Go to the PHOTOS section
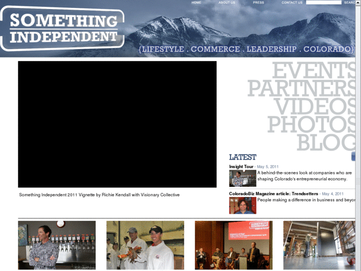Image resolution: width=361 pixels, height=271 pixels. click(x=311, y=124)
